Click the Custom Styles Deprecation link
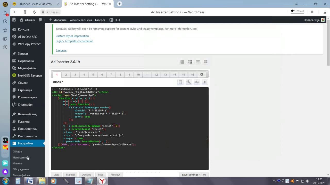Viewport: 330px width, 185px height. pos(72,36)
